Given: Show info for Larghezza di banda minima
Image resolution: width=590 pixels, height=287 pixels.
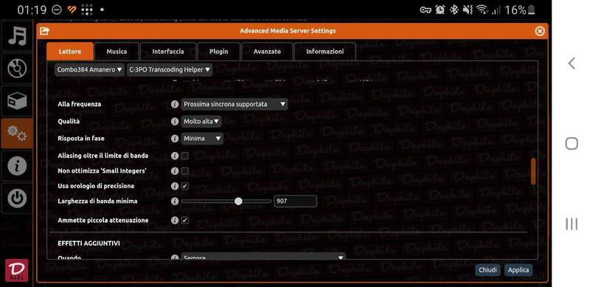Looking at the screenshot, I should click(x=175, y=201).
